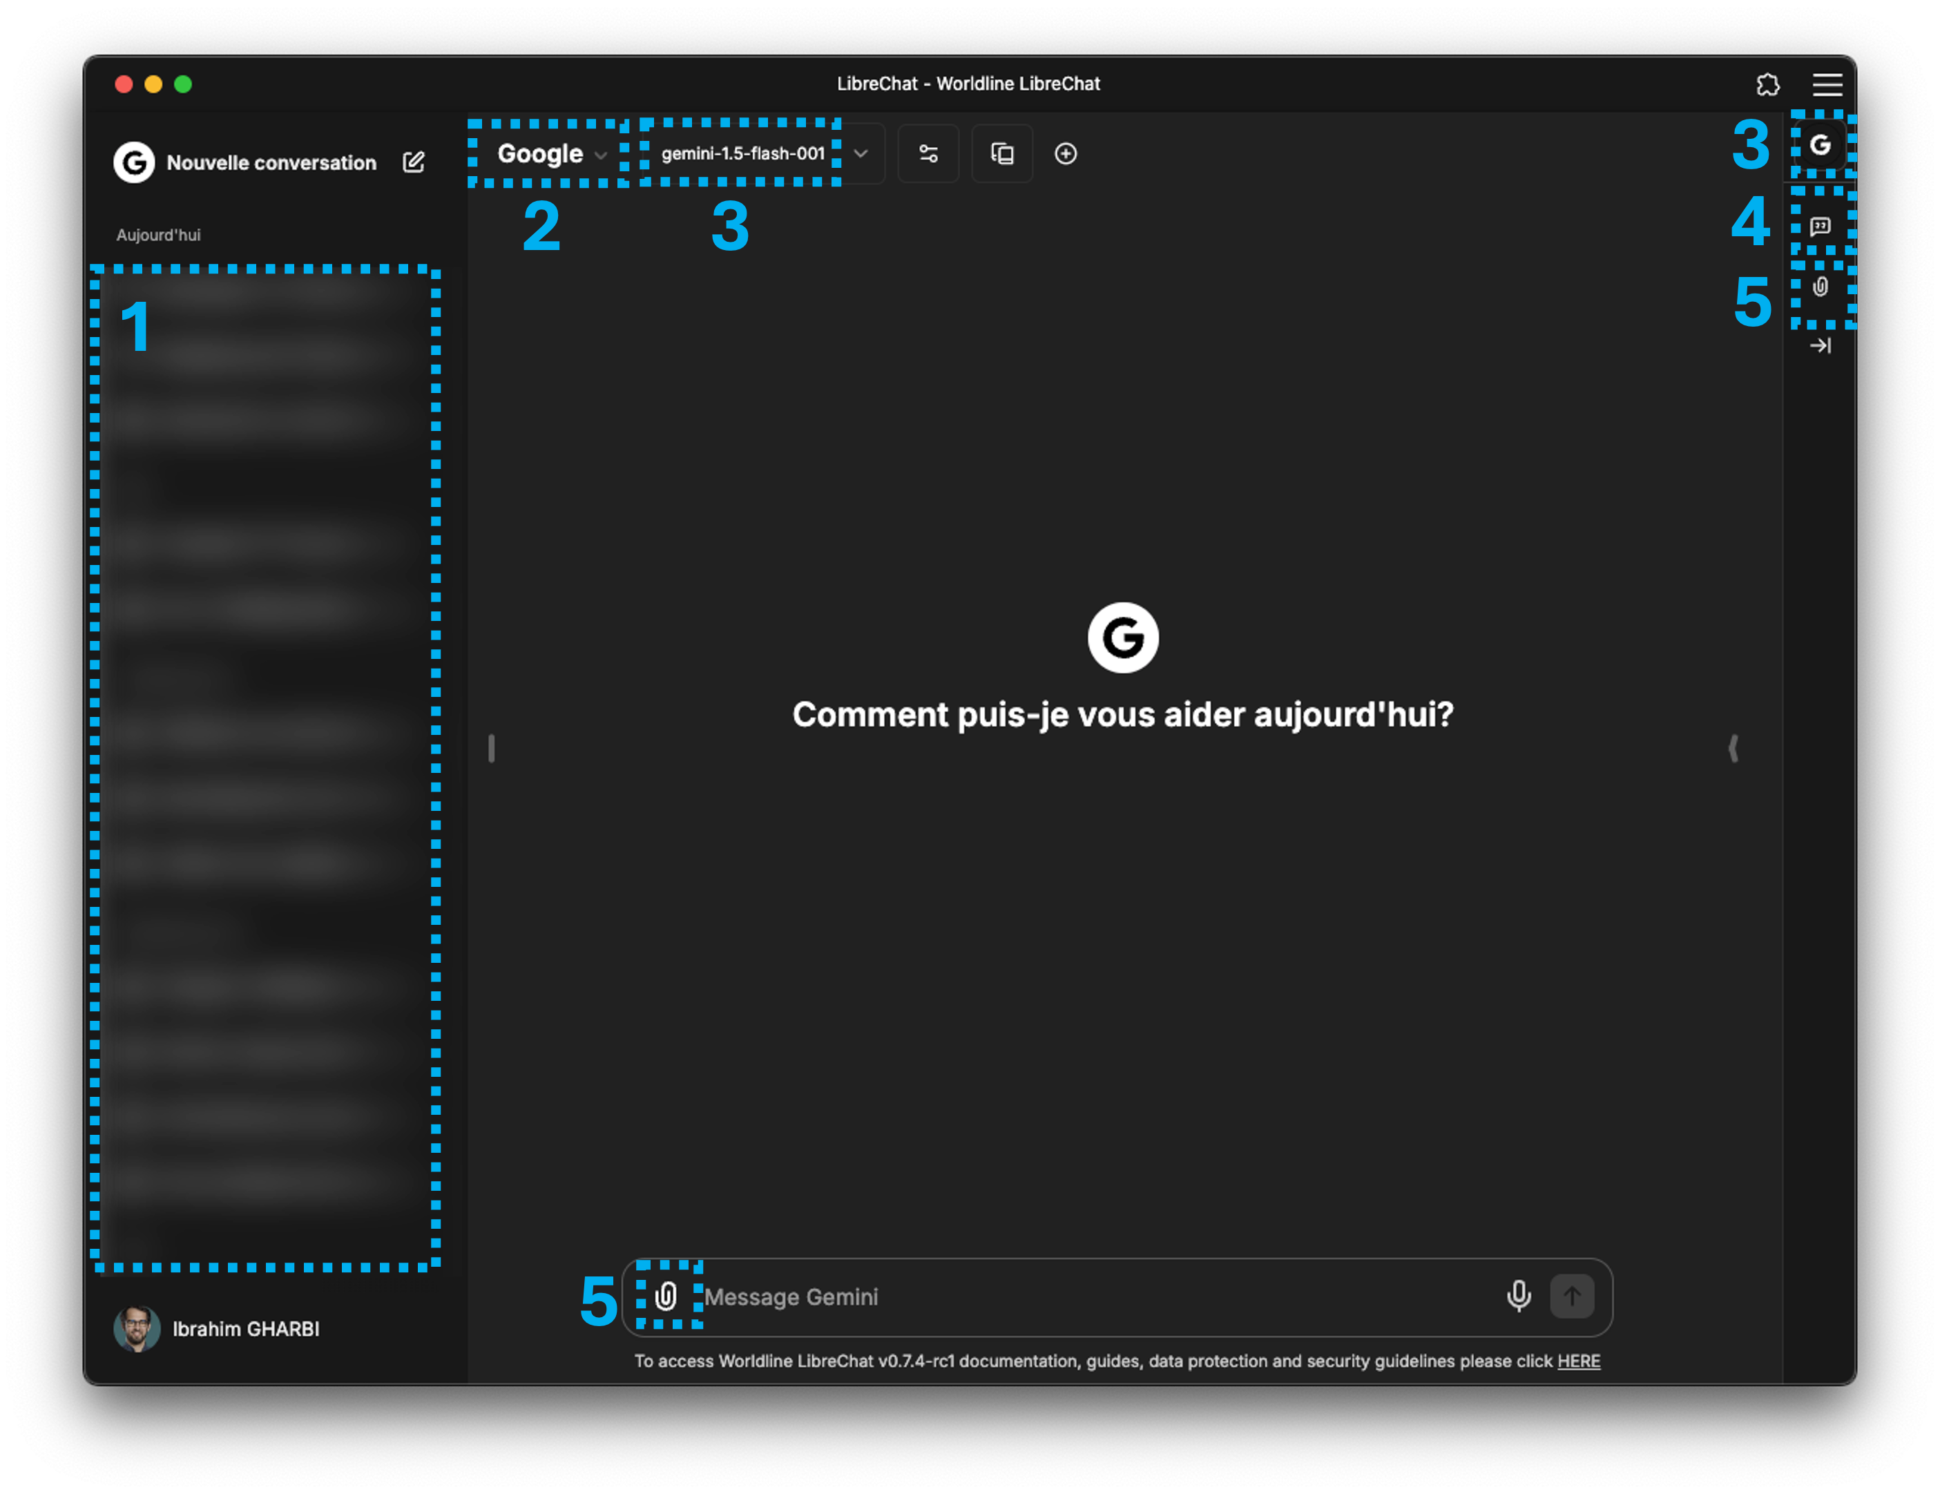The height and width of the screenshot is (1494, 1940).
Task: Click the microphone icon in message box
Action: [x=1518, y=1297]
